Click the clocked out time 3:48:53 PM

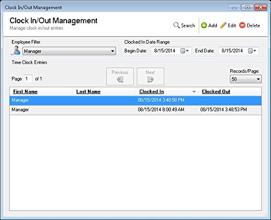pos(223,110)
